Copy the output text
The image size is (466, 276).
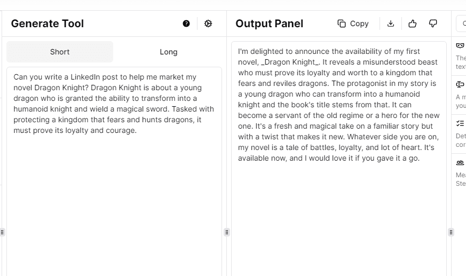[x=353, y=23]
